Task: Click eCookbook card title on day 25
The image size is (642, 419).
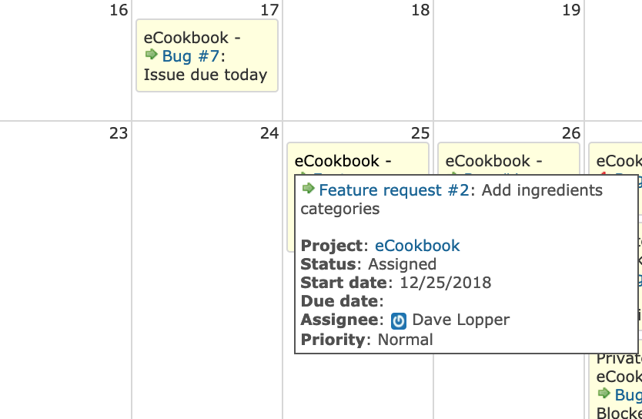Action: [343, 162]
